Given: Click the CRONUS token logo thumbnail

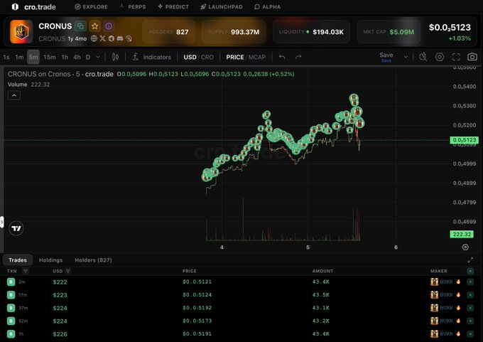Looking at the screenshot, I should click(21, 32).
